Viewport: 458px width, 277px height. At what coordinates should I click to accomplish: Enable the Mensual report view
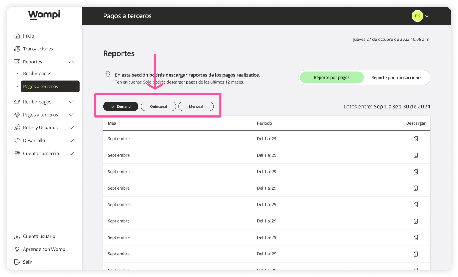tap(196, 106)
